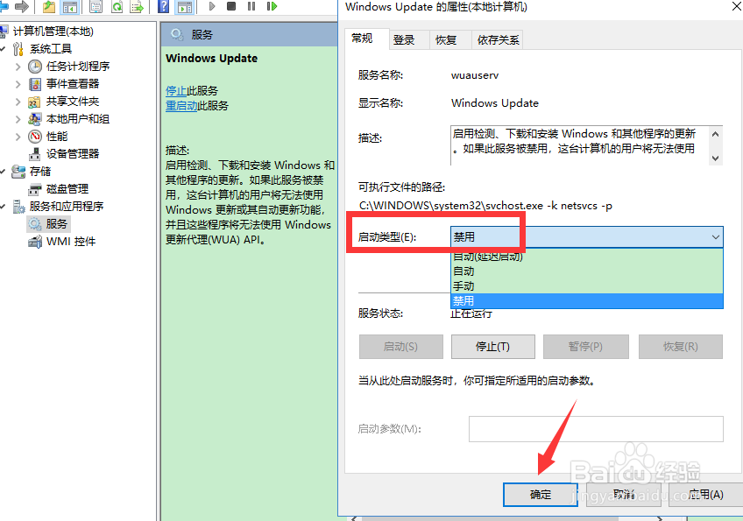Expand the 共享文件夹 node arrow
Viewport: 743px width, 521px height.
coord(18,102)
